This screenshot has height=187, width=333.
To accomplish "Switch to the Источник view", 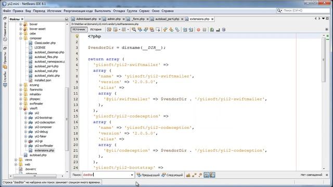I will click(x=79, y=30).
